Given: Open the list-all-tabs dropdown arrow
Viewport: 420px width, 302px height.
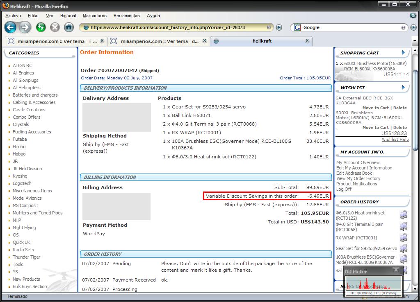Looking at the screenshot, I should click(414, 41).
